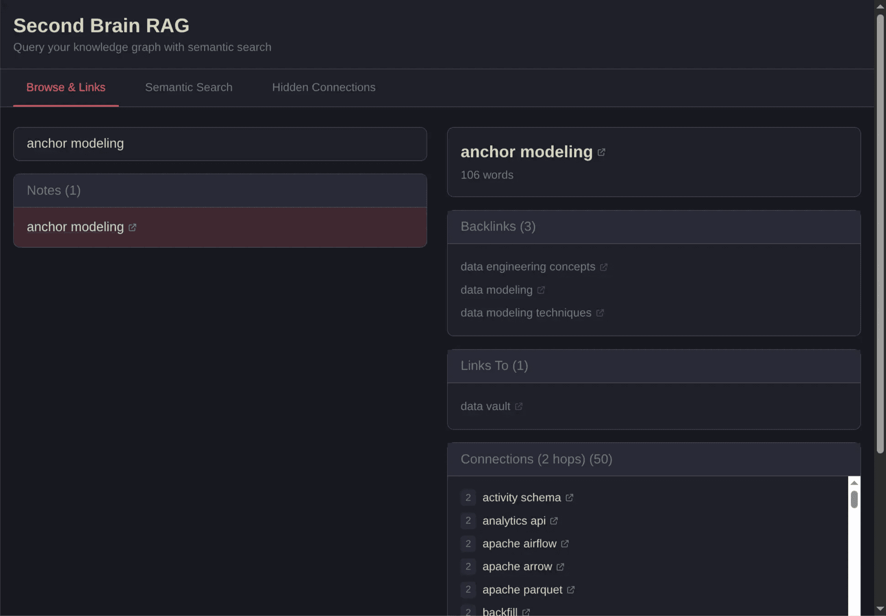Open the data modeling backlink
Screen dimensions: 886x616
tap(496, 290)
